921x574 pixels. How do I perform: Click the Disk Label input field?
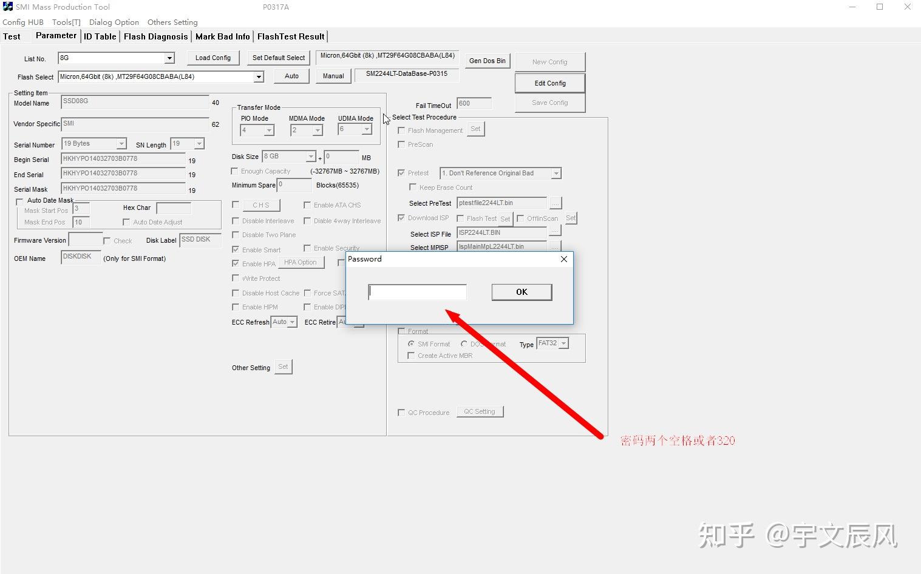pos(200,240)
